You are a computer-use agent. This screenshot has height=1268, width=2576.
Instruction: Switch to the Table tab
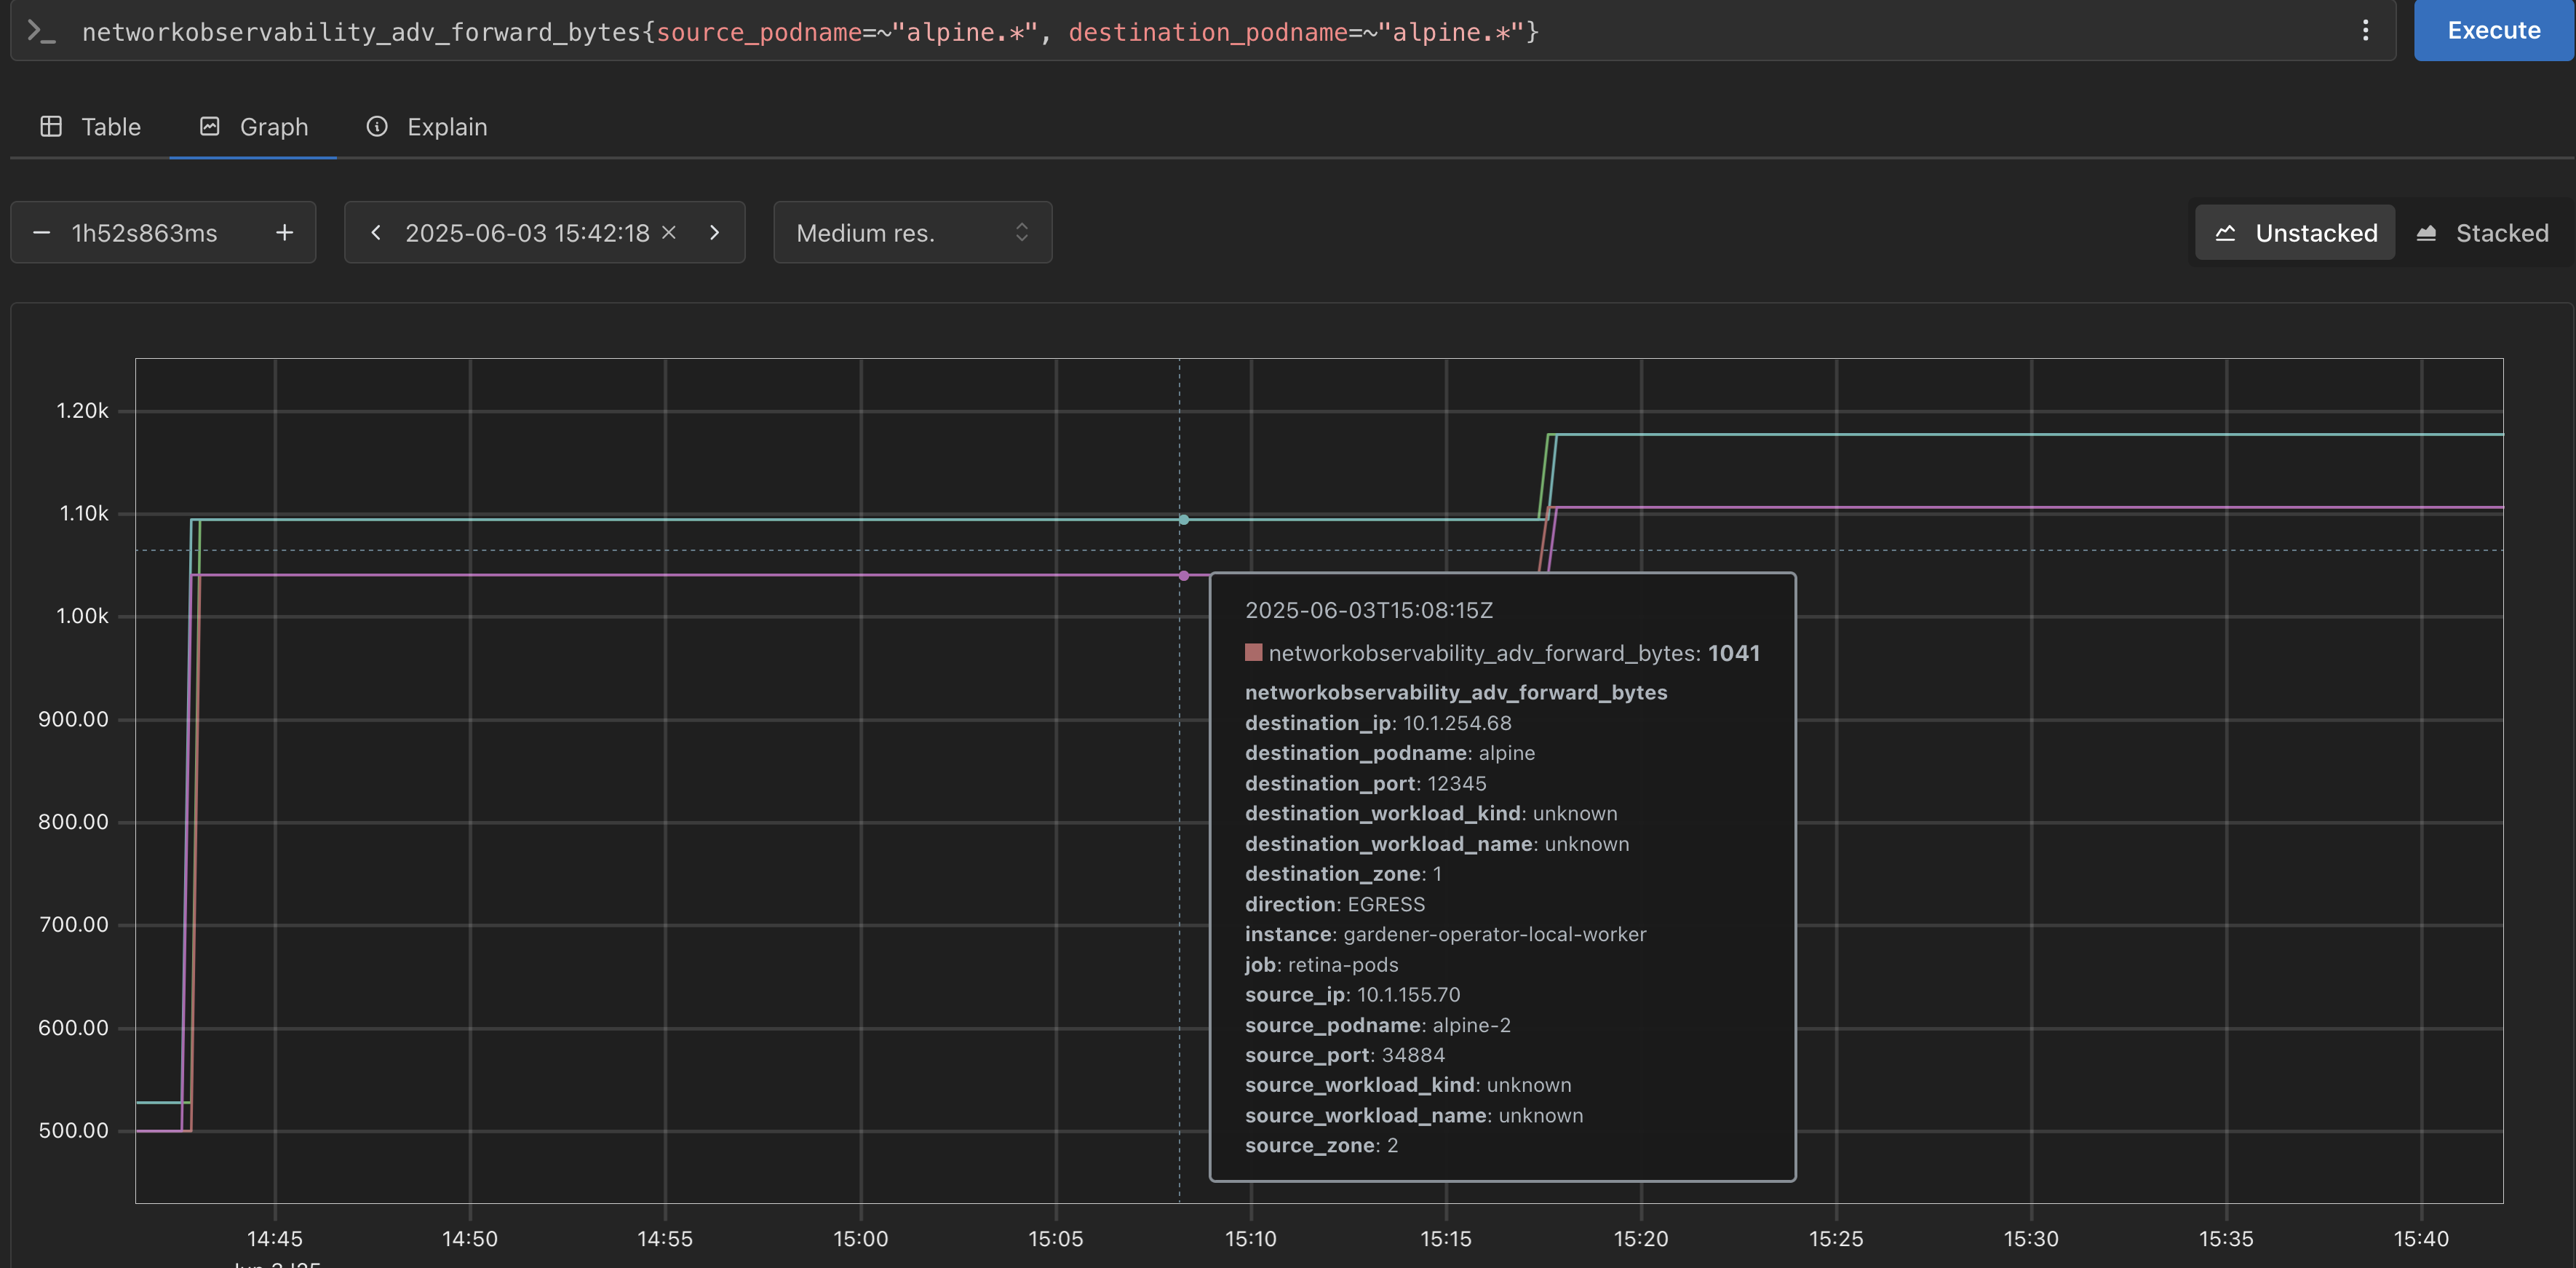click(x=90, y=126)
